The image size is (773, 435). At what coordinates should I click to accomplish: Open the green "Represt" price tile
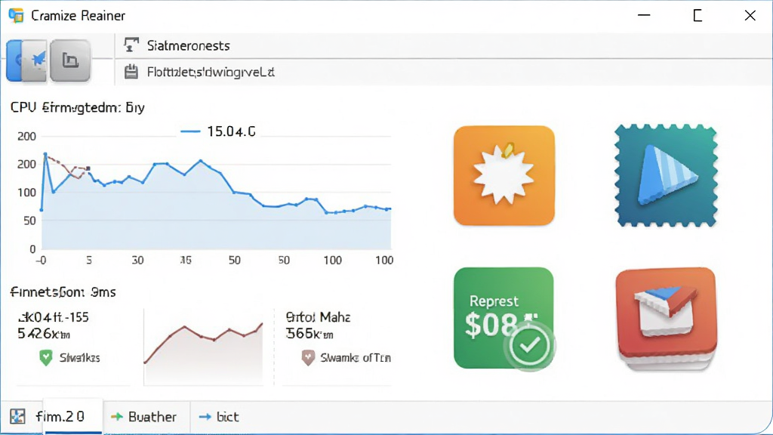pyautogui.click(x=504, y=318)
